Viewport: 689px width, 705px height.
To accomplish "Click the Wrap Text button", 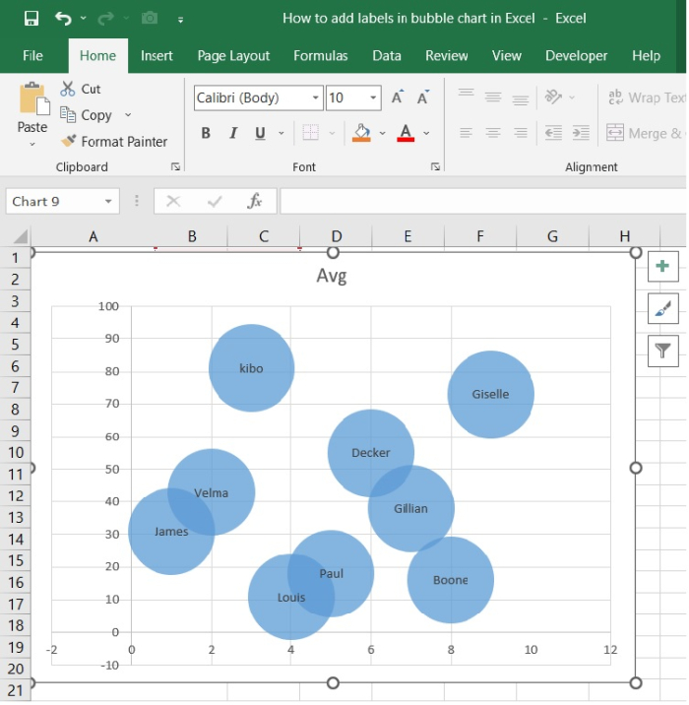I will coord(647,97).
